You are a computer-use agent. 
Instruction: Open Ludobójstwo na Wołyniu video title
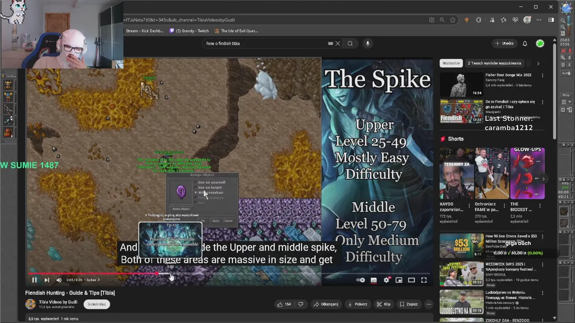[510, 295]
